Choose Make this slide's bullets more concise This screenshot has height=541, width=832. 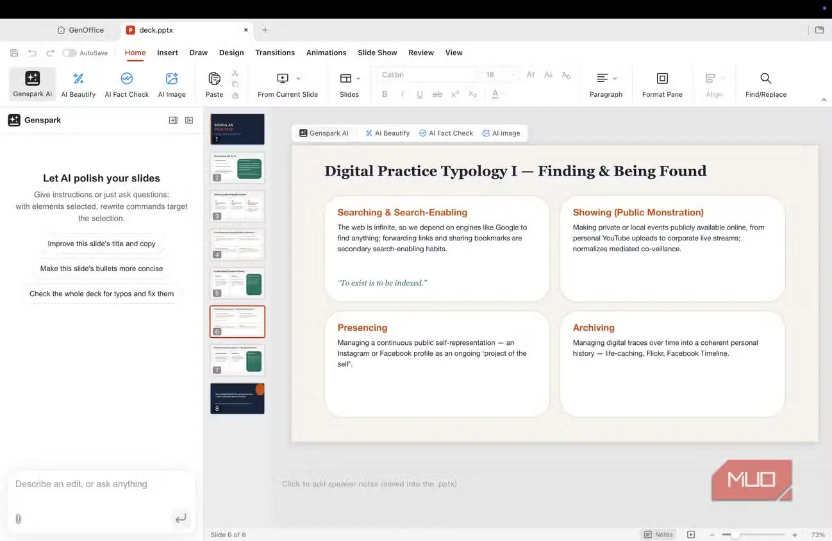point(101,269)
